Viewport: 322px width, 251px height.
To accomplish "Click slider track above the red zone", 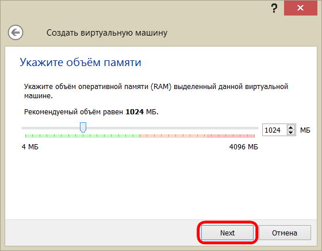I will [x=231, y=128].
